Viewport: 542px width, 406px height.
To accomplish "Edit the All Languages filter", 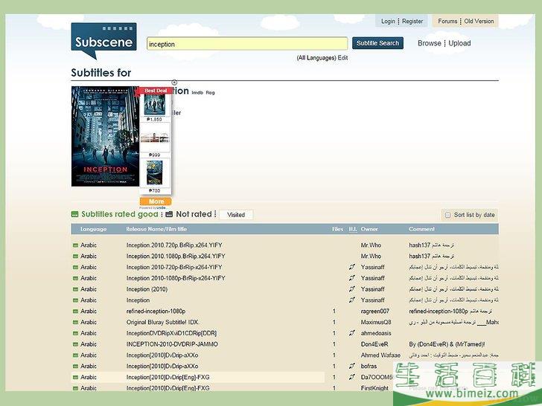I will (342, 58).
